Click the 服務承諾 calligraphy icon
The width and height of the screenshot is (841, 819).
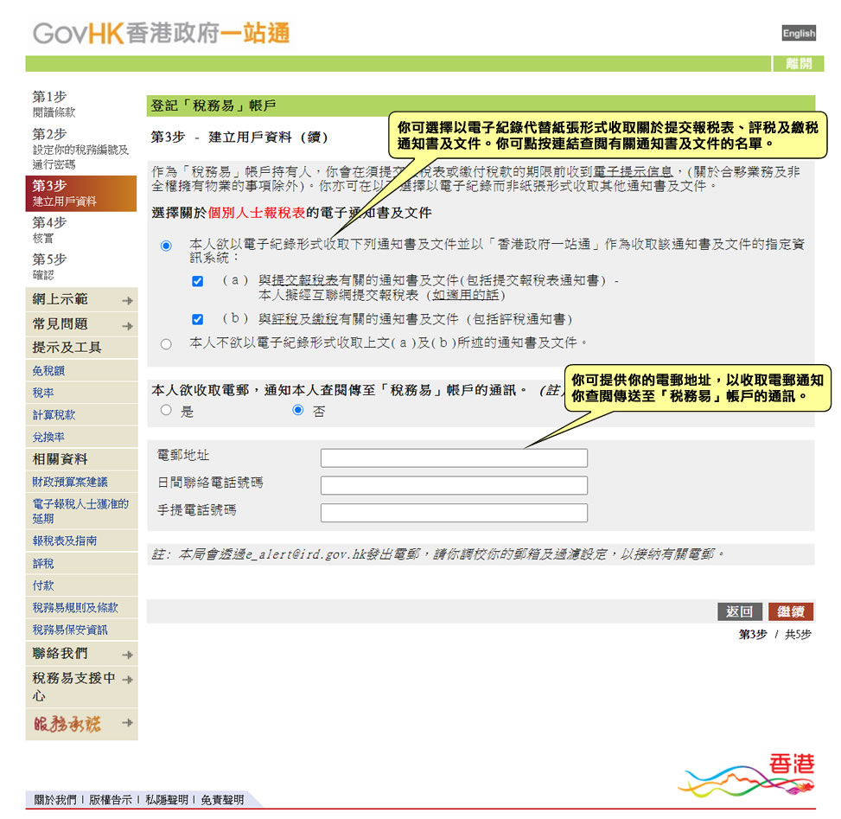(x=67, y=724)
